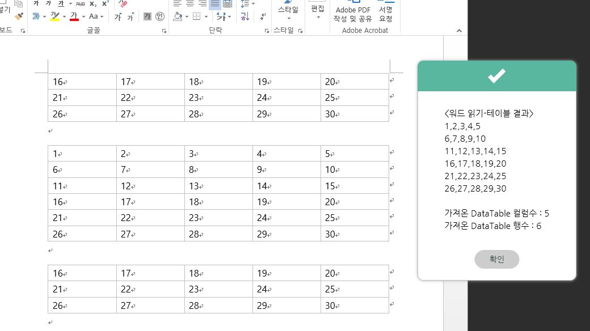
Task: Click the sort icon in the 단락 group
Action: coord(244,17)
